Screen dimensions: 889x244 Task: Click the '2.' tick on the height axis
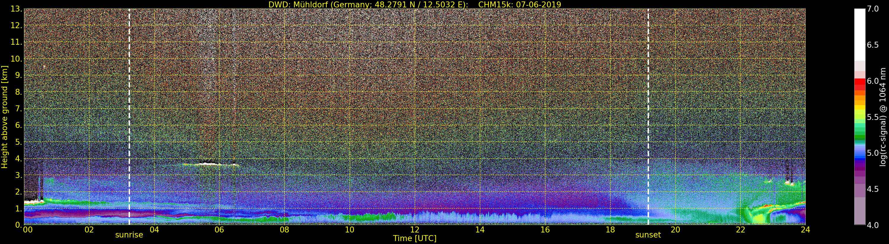[x=19, y=192]
